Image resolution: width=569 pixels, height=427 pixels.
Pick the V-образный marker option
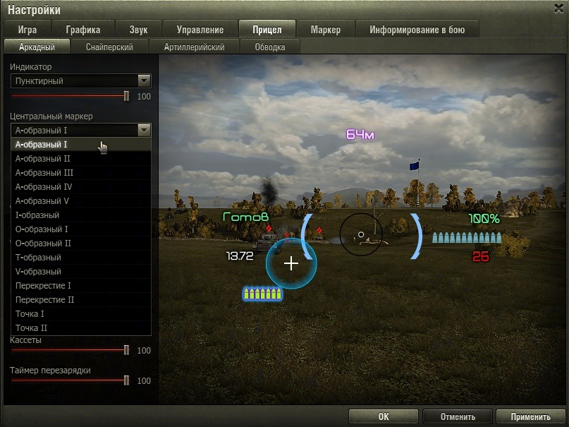[x=81, y=272]
